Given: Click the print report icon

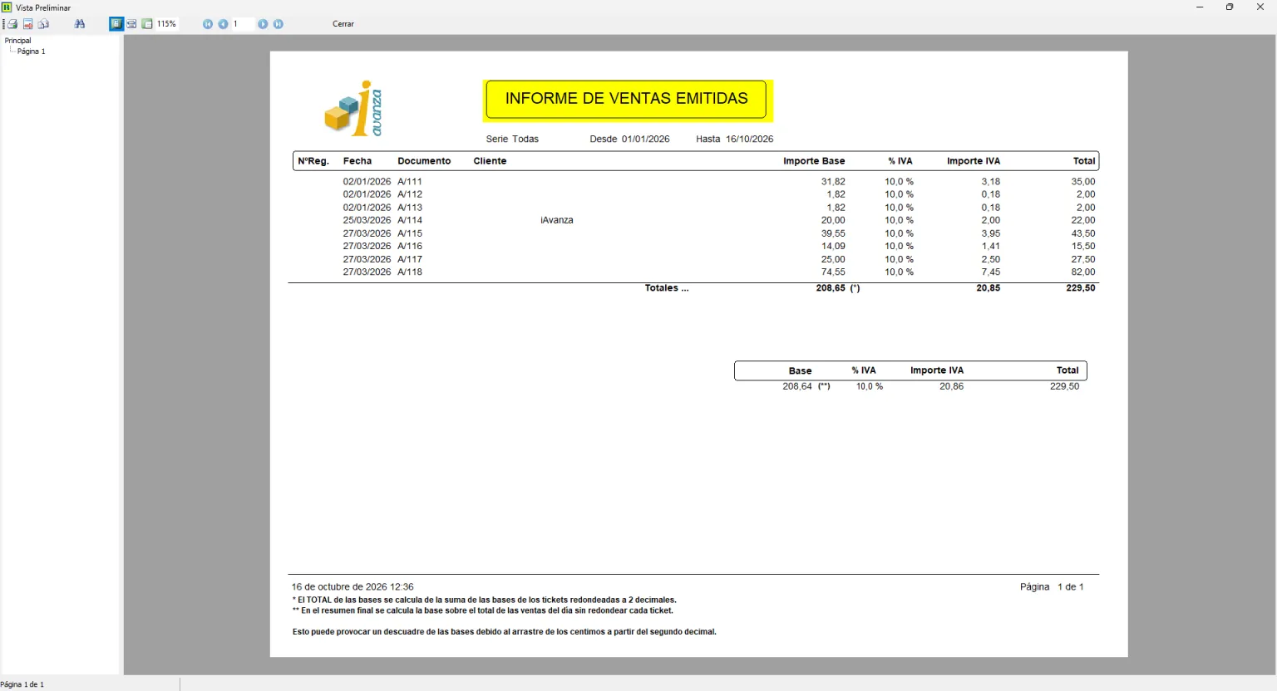Looking at the screenshot, I should coord(12,24).
